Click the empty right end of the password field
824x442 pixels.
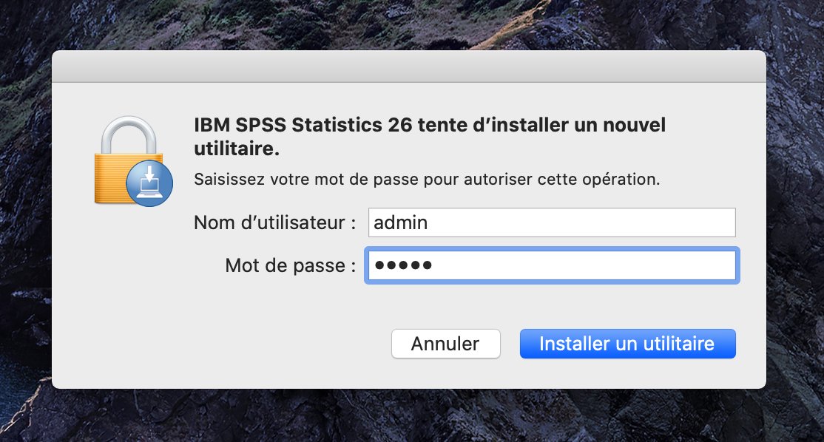[x=695, y=266]
